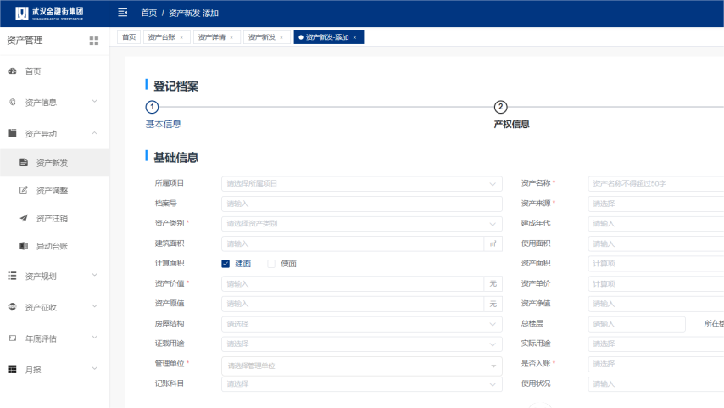Click the 使用面积 input field
Viewport: 724px width, 408px height.
point(656,243)
